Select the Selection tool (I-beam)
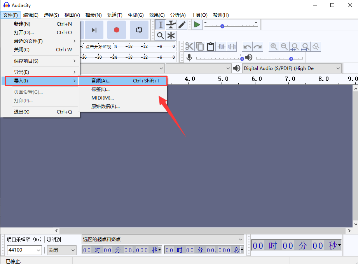Screen dimensions: 358x264 [x=161, y=24]
